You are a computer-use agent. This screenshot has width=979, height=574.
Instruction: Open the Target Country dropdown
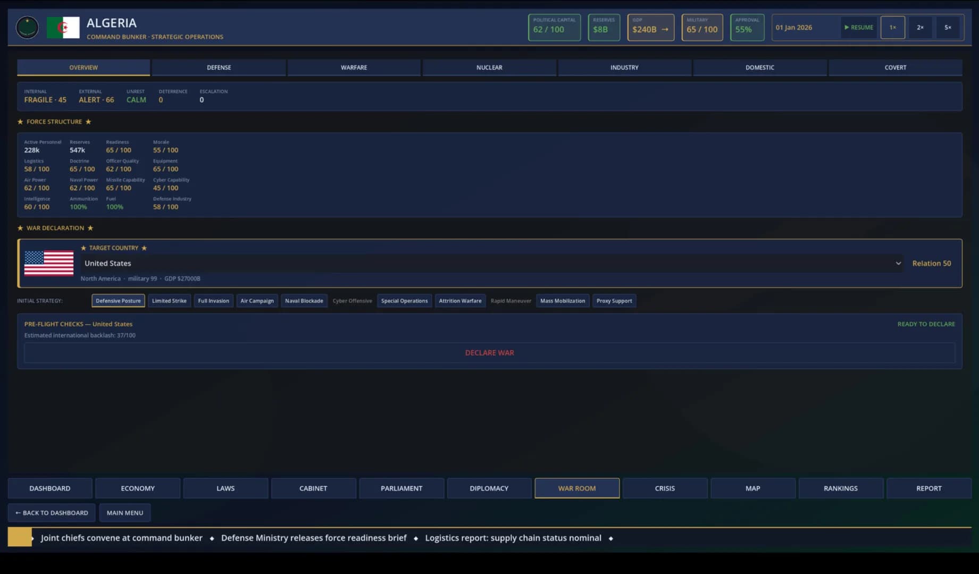click(x=492, y=264)
